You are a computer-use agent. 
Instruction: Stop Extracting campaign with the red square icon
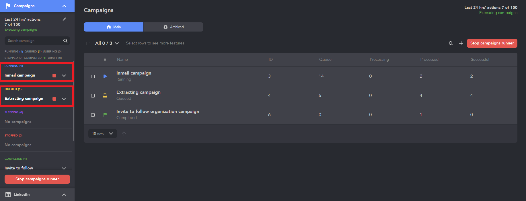54,99
